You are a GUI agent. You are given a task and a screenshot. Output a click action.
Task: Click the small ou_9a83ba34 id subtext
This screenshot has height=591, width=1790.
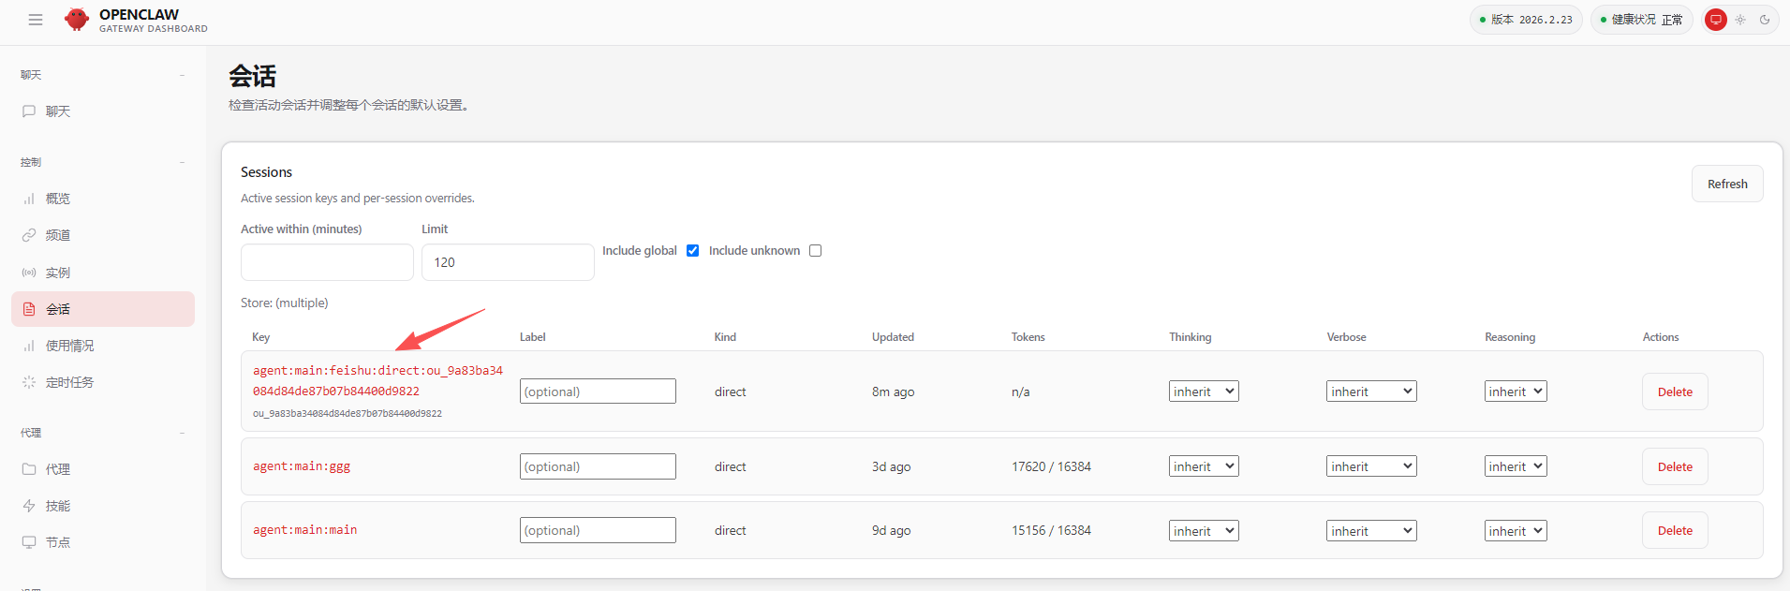pyautogui.click(x=348, y=413)
